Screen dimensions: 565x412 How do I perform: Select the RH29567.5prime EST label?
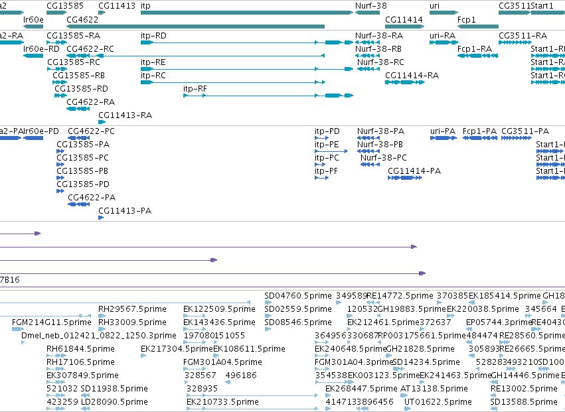[x=132, y=309]
